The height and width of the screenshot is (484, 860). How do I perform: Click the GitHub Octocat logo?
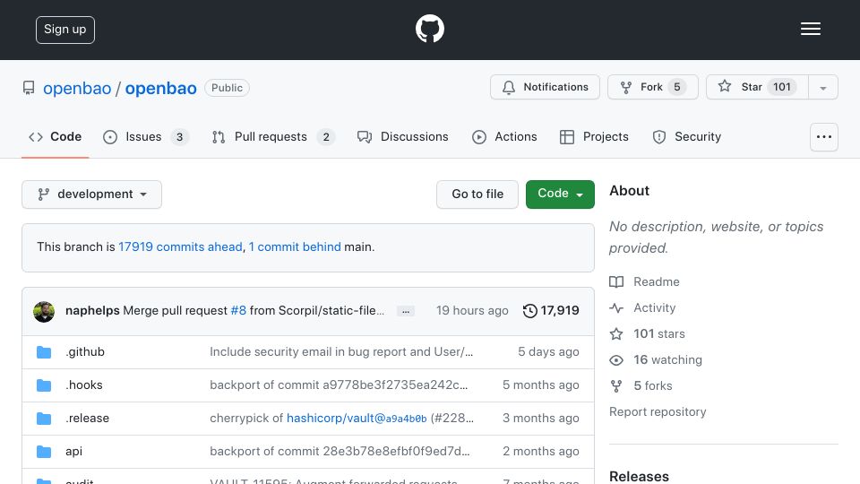429,29
